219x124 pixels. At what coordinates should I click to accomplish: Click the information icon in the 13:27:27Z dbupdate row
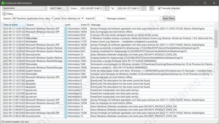point(66,87)
